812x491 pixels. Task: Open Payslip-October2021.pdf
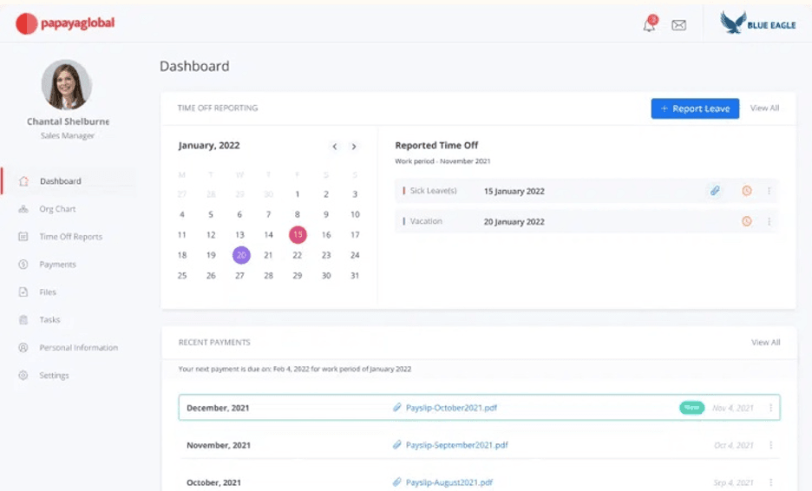(451, 408)
